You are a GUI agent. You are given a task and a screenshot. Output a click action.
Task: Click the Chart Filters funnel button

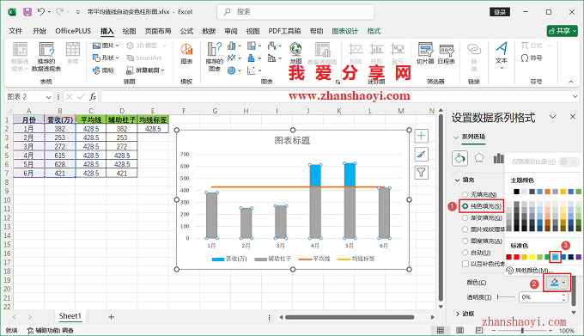[x=421, y=173]
